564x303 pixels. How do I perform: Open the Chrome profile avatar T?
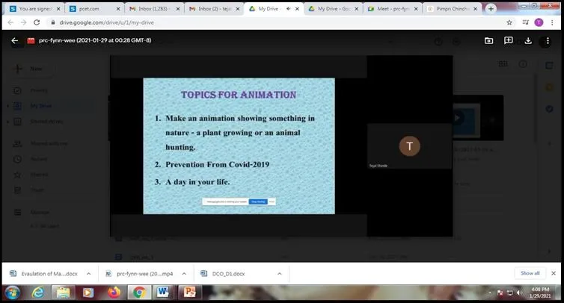[539, 22]
